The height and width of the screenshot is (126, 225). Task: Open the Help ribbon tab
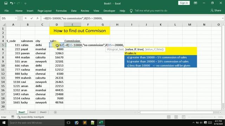click(122, 11)
